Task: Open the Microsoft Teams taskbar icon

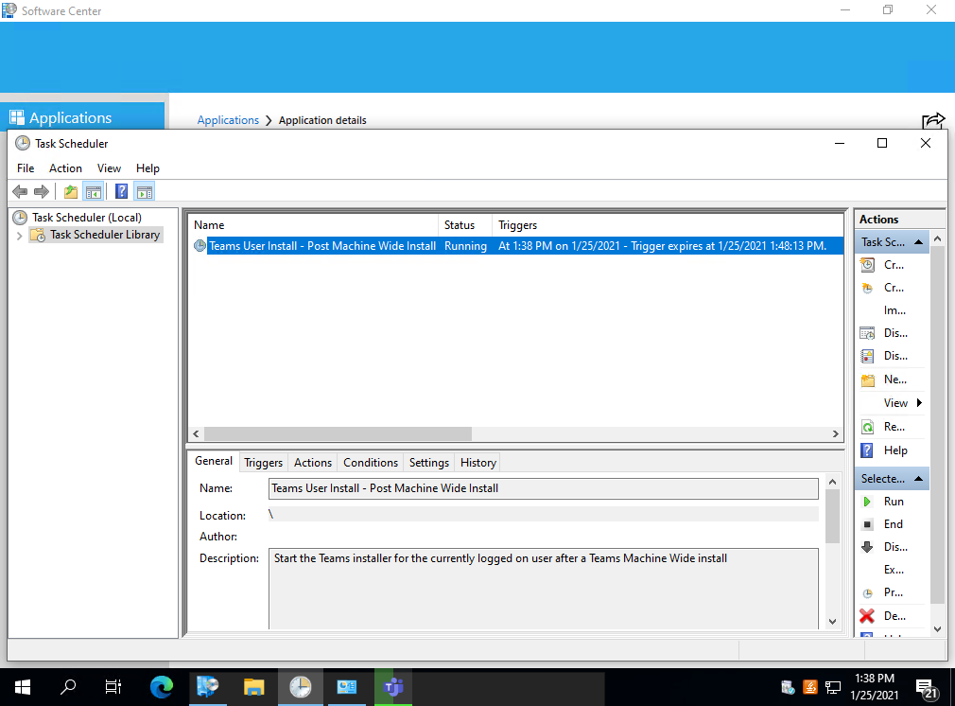Action: [x=392, y=688]
